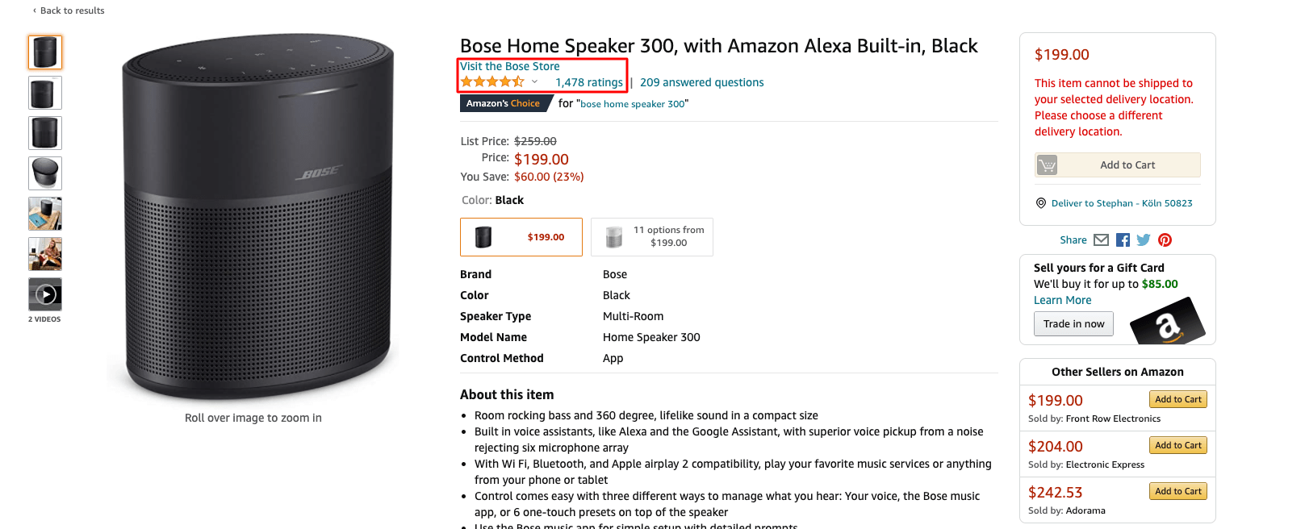Screen dimensions: 1305x529
Task: Expand the star ratings dropdown arrow
Action: (534, 82)
